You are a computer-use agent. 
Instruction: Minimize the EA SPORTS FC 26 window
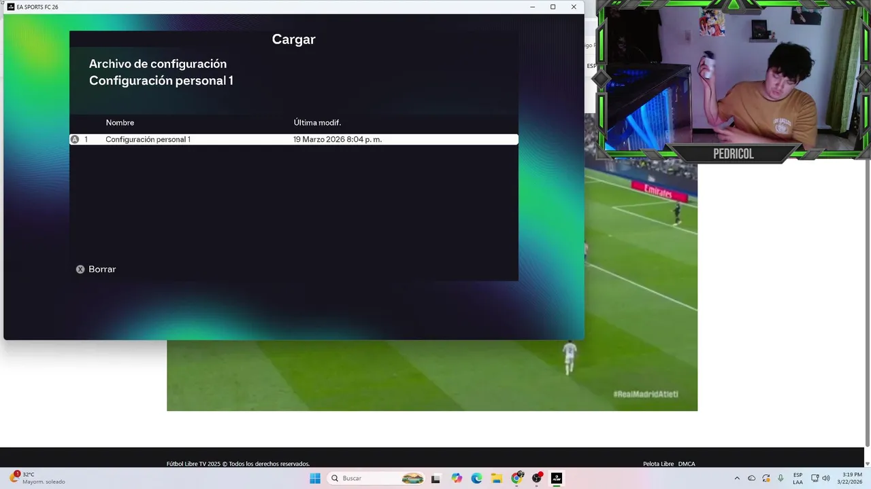click(532, 7)
